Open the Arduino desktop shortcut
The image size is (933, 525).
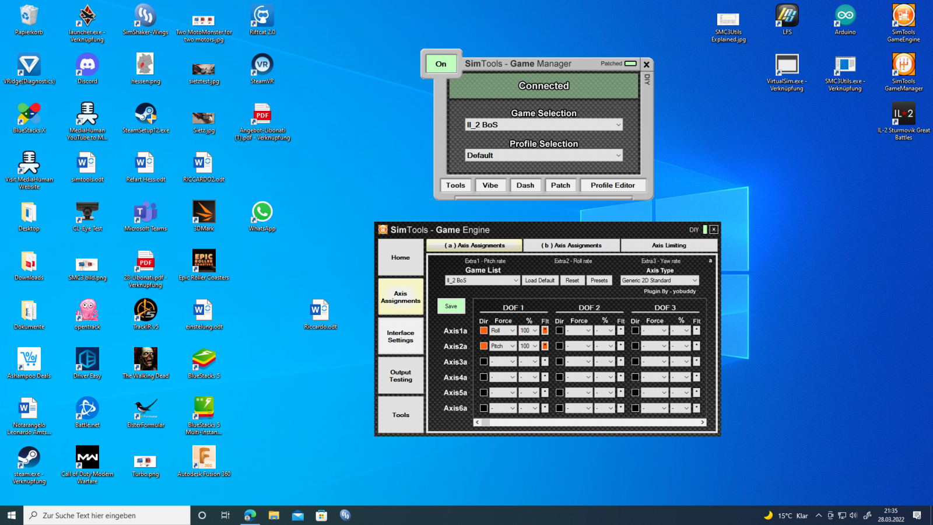[845, 17]
